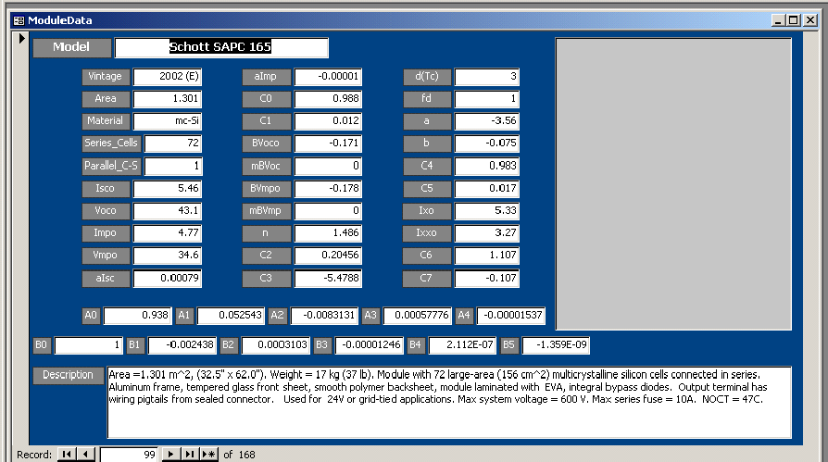Edit the C4 field value 0.983
This screenshot has height=462, width=828.
click(x=487, y=166)
